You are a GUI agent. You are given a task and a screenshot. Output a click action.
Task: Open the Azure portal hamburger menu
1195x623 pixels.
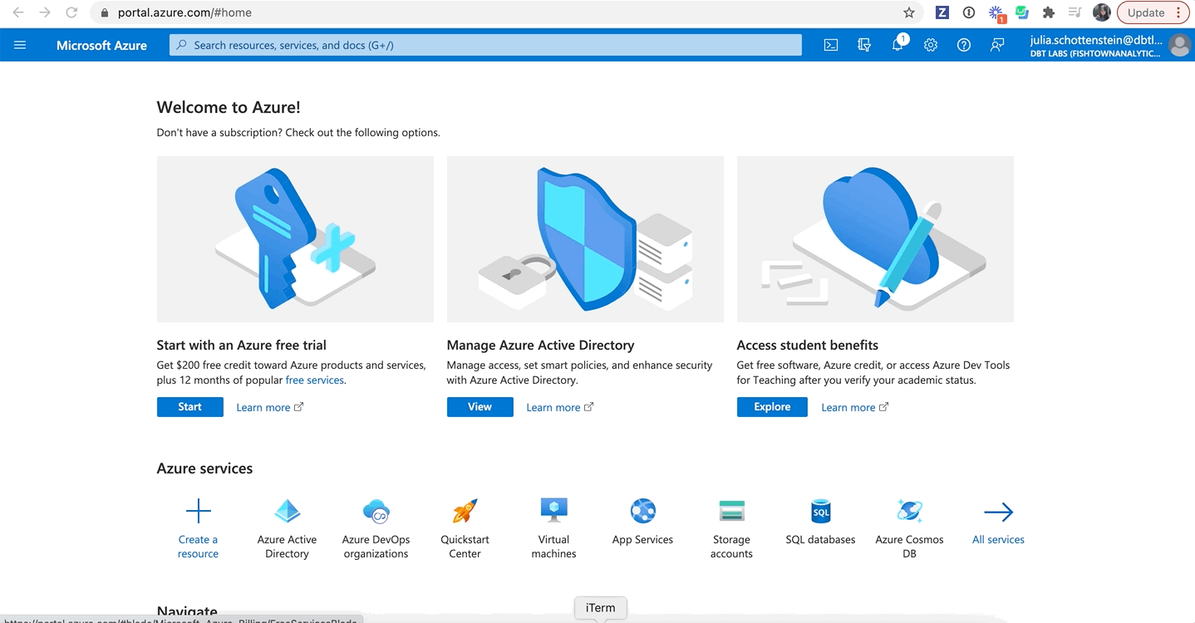tap(20, 45)
